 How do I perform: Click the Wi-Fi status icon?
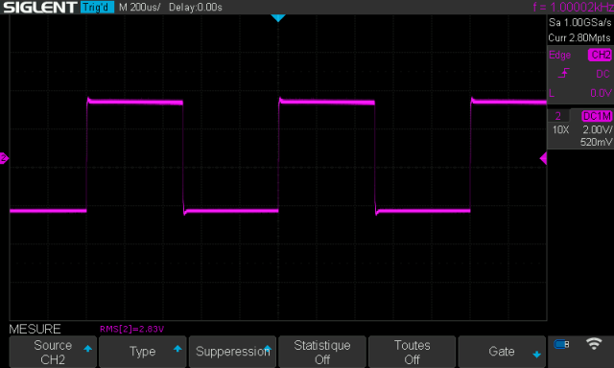pyautogui.click(x=594, y=344)
